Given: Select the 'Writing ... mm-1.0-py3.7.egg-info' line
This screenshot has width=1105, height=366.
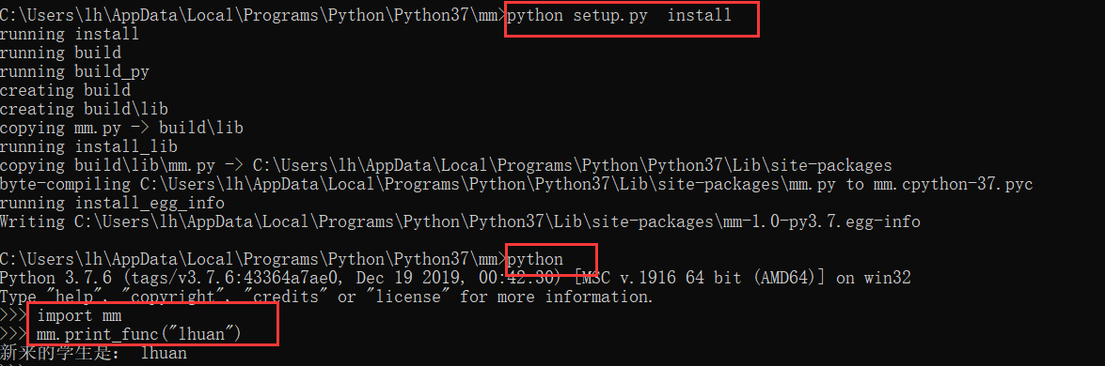Looking at the screenshot, I should coord(460,222).
